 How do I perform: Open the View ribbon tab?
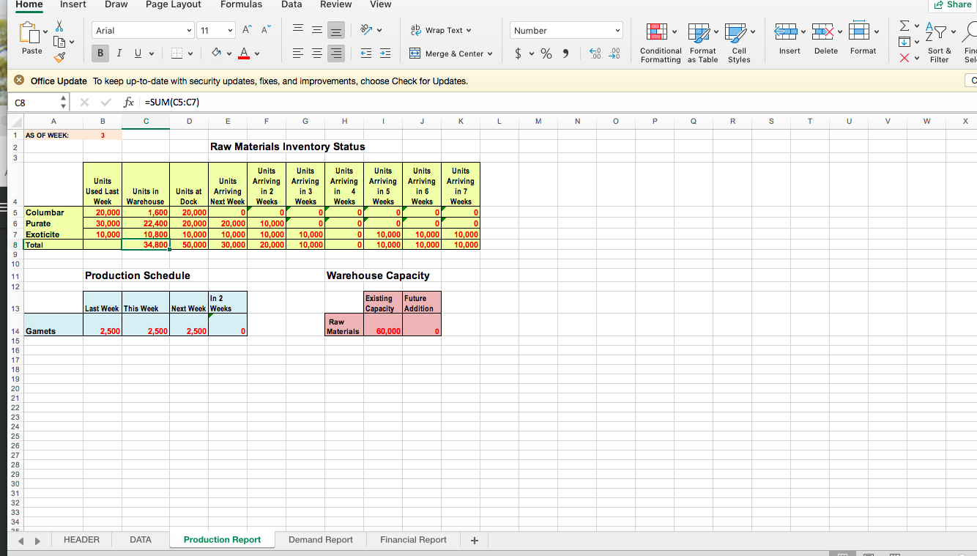pos(381,4)
